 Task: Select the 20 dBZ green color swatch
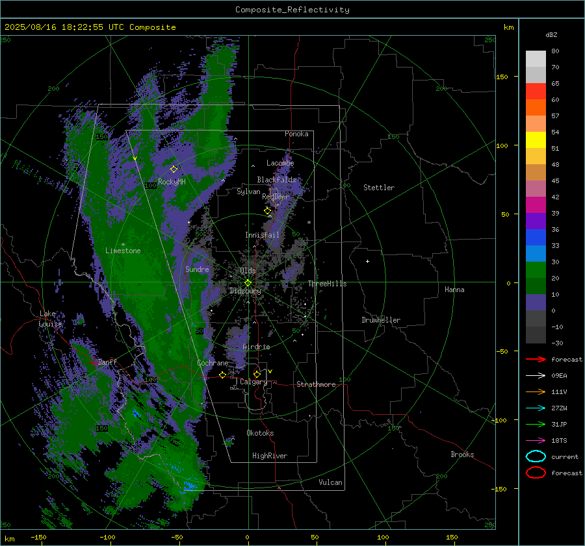[x=536, y=286]
